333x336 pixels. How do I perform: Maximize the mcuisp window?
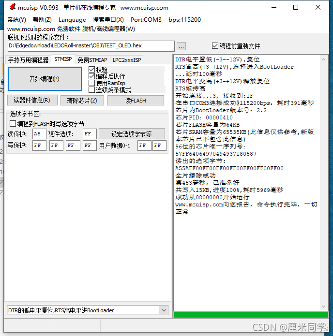click(x=296, y=7)
